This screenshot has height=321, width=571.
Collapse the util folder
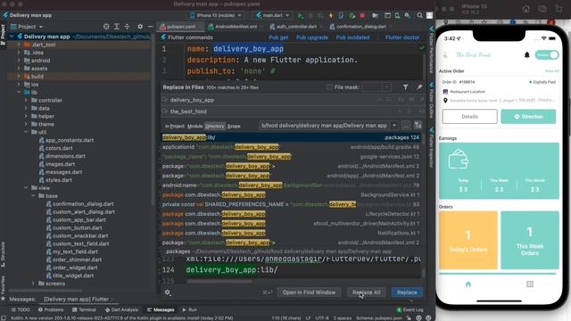(26, 132)
